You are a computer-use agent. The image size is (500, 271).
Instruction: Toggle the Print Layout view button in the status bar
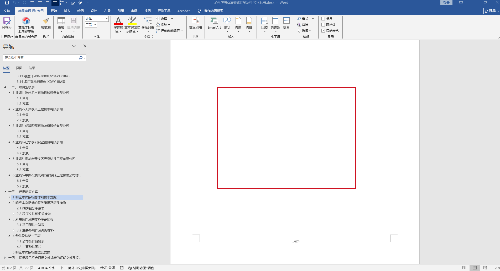click(x=475, y=268)
